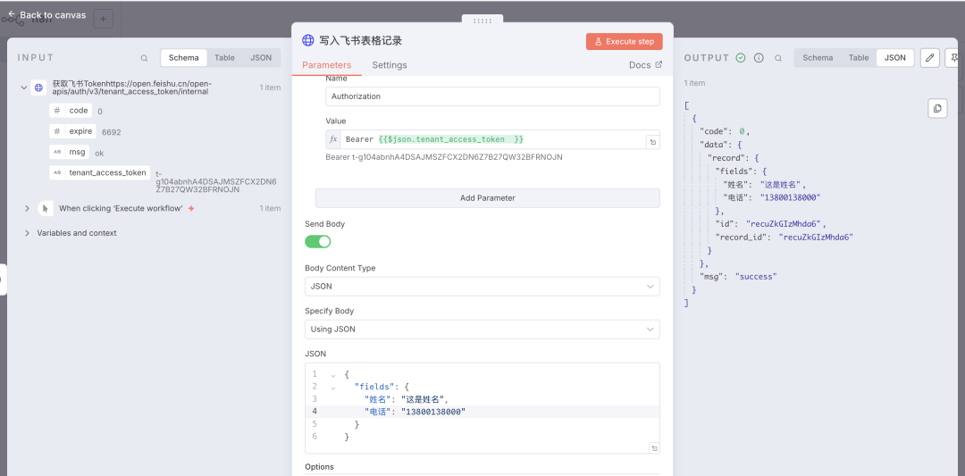Switch Output view to Schema

[x=818, y=58]
